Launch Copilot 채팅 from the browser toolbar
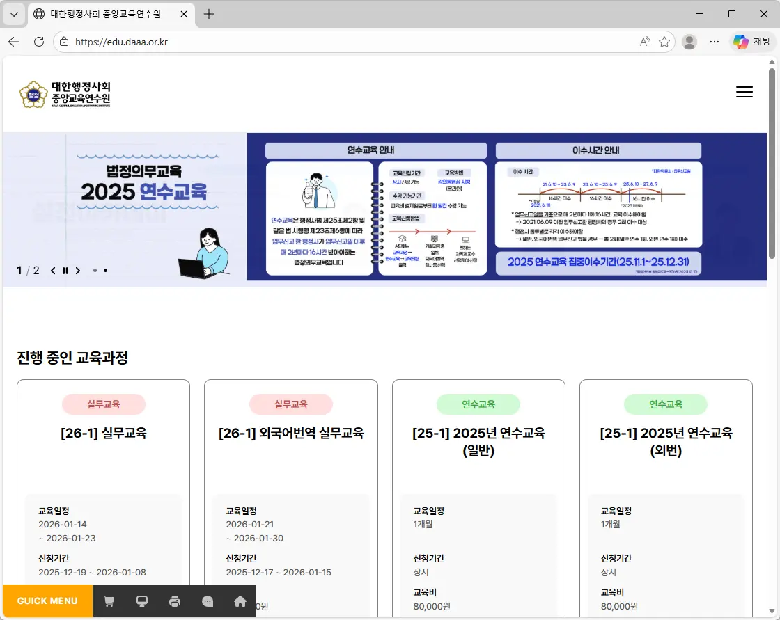Image resolution: width=780 pixels, height=620 pixels. tap(751, 41)
